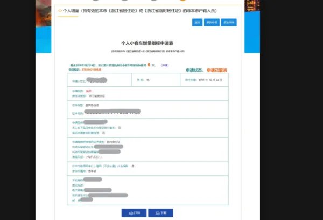
Task: Click the birth date value 1991年10月22日
Action: coord(210,80)
